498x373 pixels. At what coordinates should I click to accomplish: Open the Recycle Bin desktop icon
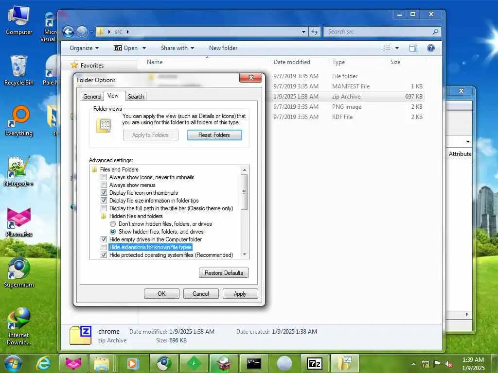[19, 70]
